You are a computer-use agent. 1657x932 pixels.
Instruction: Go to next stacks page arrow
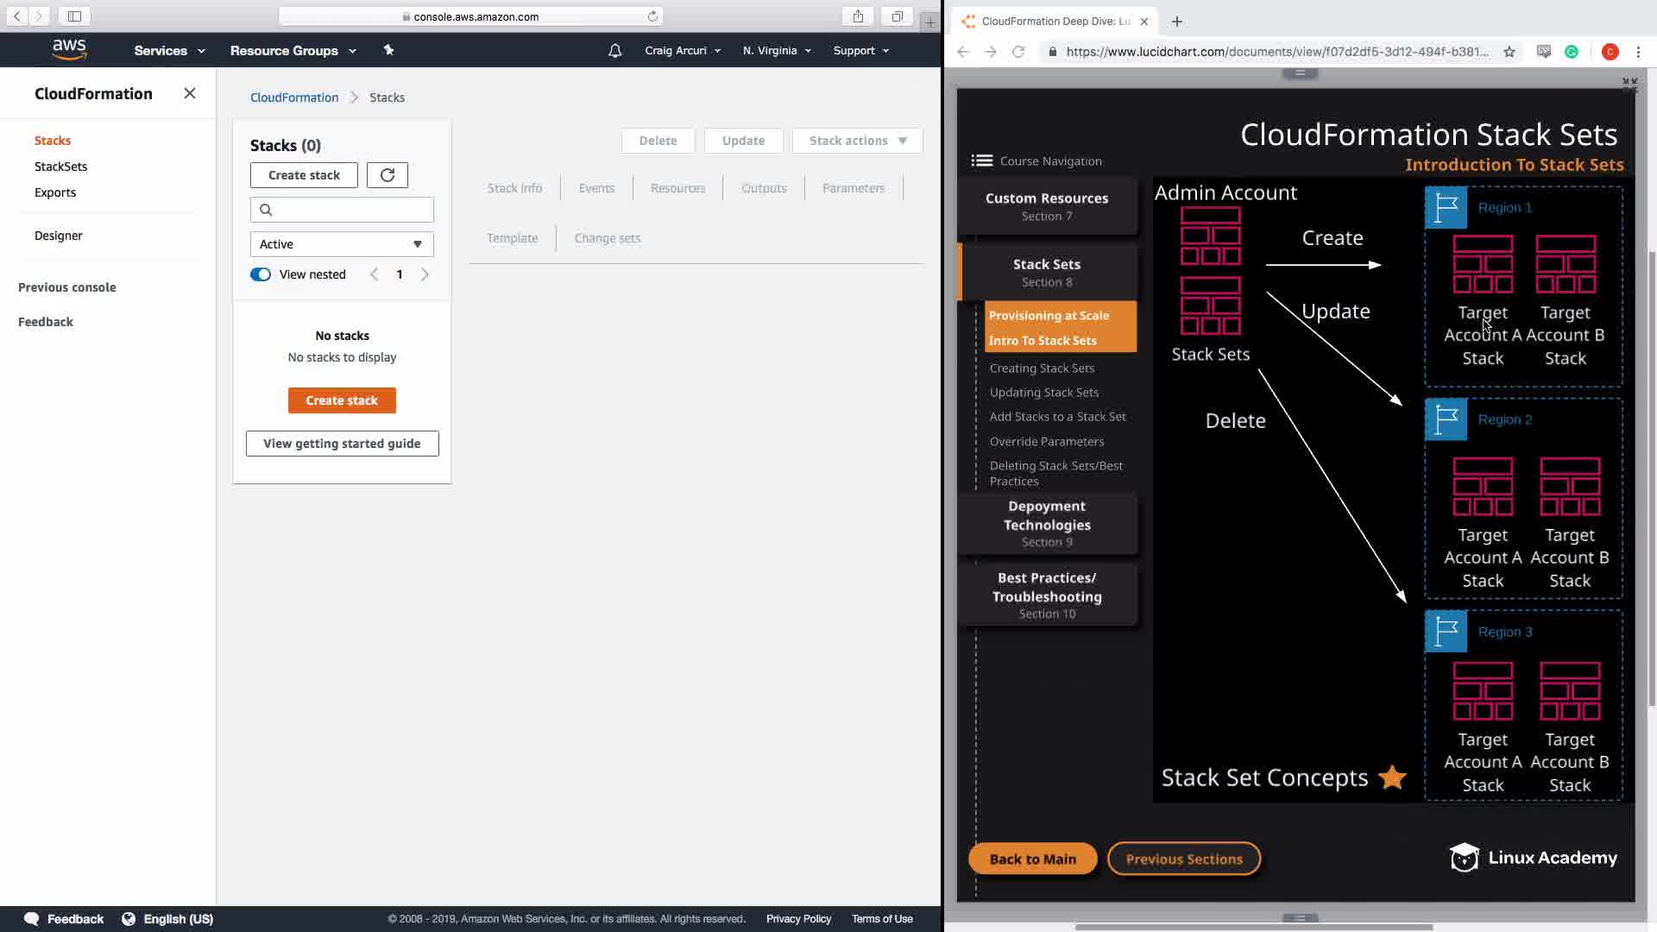tap(425, 274)
